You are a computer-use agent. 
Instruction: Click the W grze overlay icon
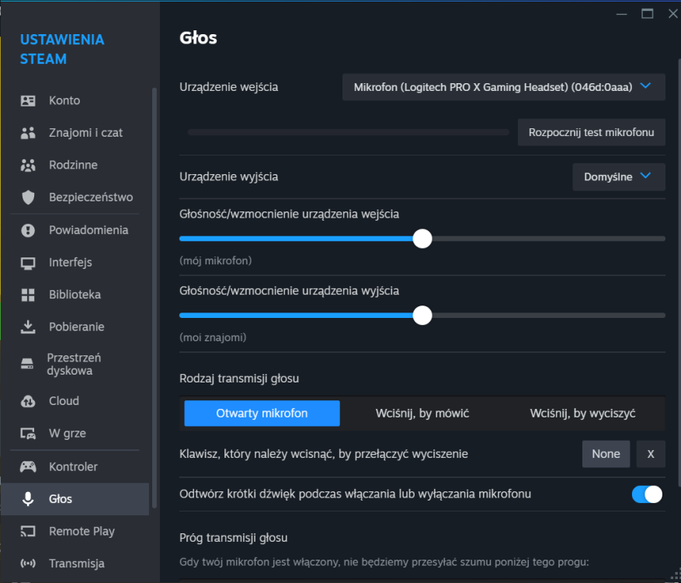click(28, 434)
